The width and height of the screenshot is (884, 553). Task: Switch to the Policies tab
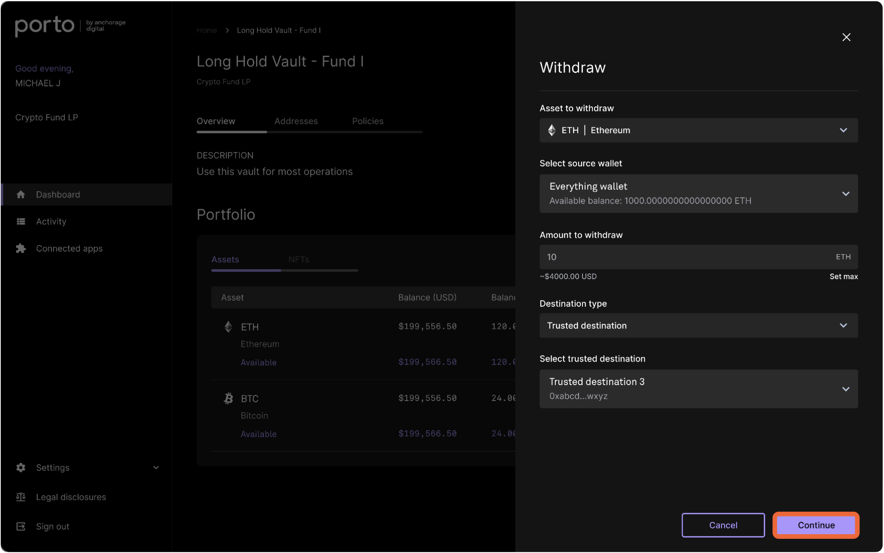368,121
